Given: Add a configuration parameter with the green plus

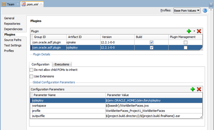Looking at the screenshot, I should (x=193, y=89).
